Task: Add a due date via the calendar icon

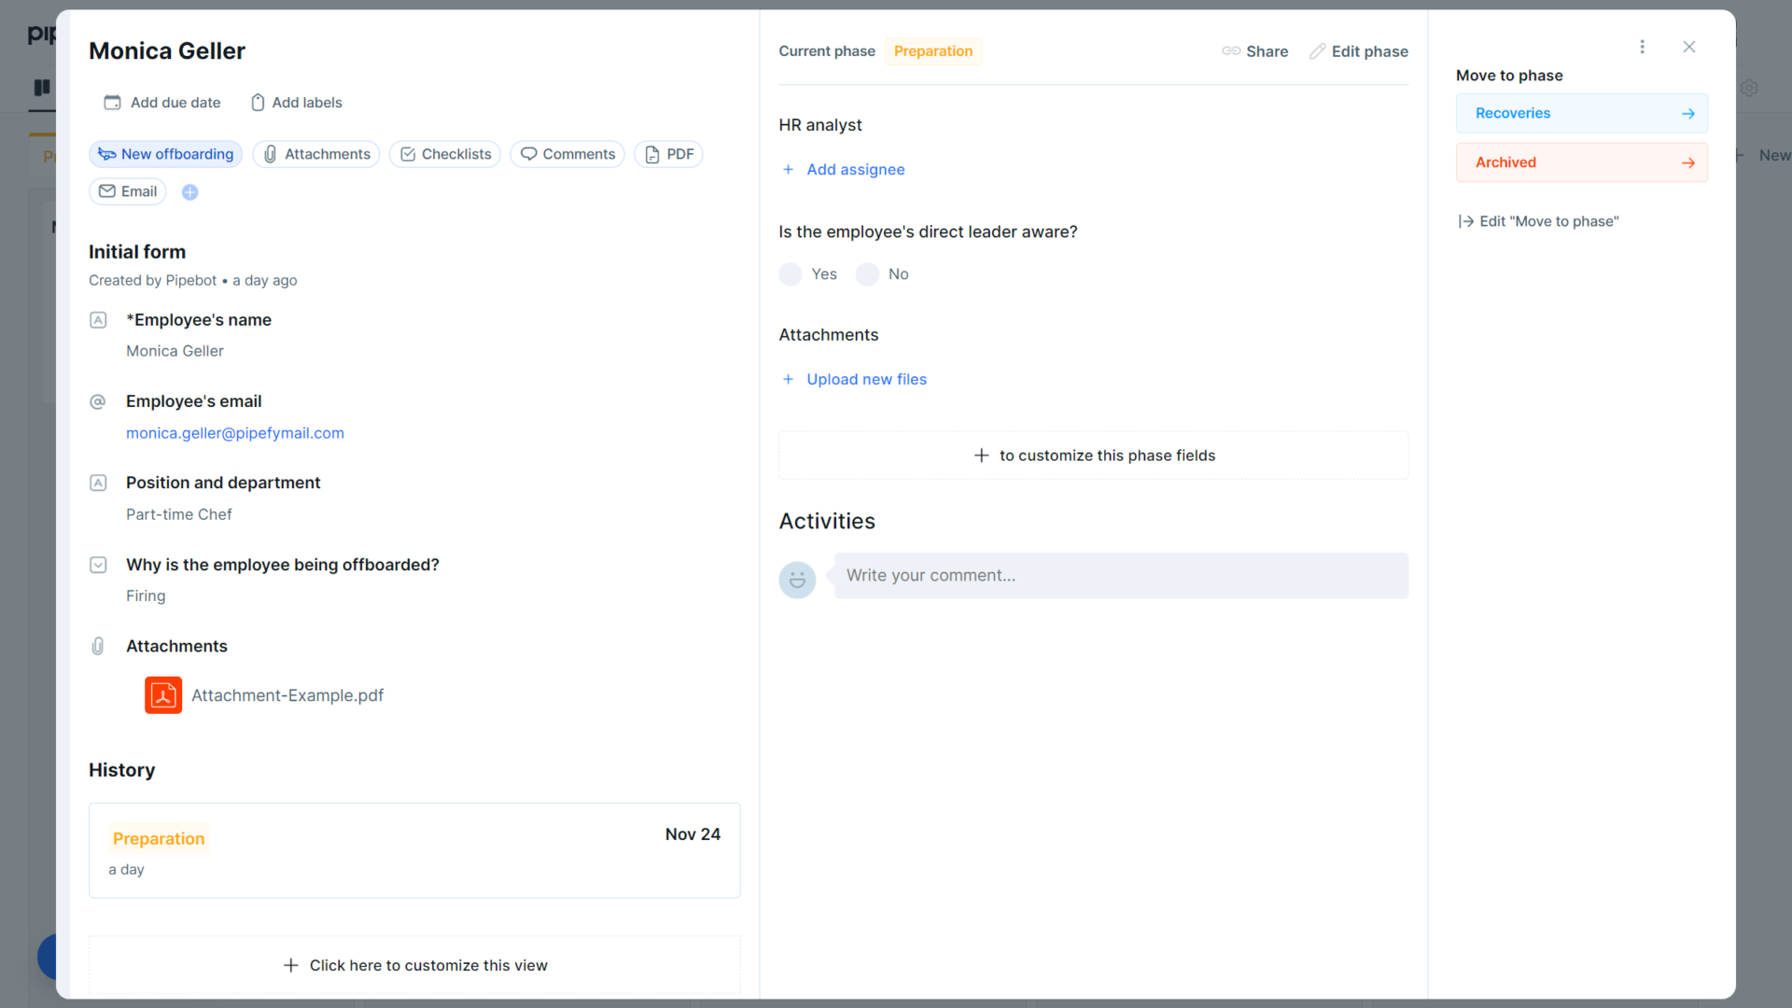Action: tap(112, 103)
